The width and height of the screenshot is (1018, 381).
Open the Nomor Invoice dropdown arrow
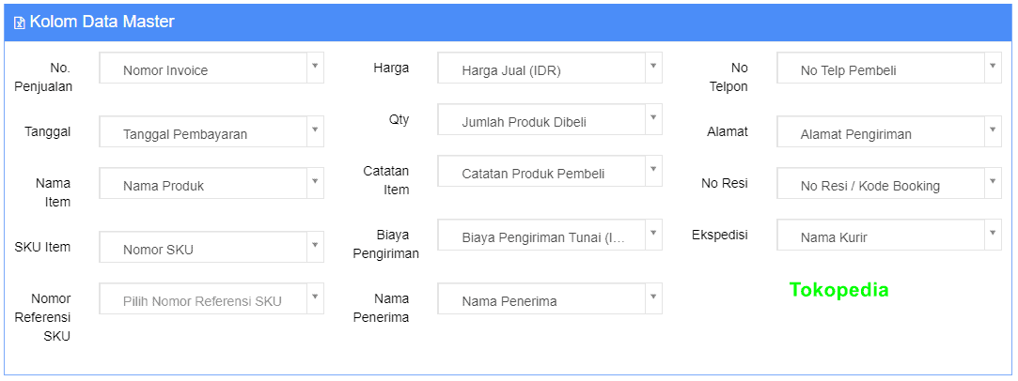(x=315, y=66)
